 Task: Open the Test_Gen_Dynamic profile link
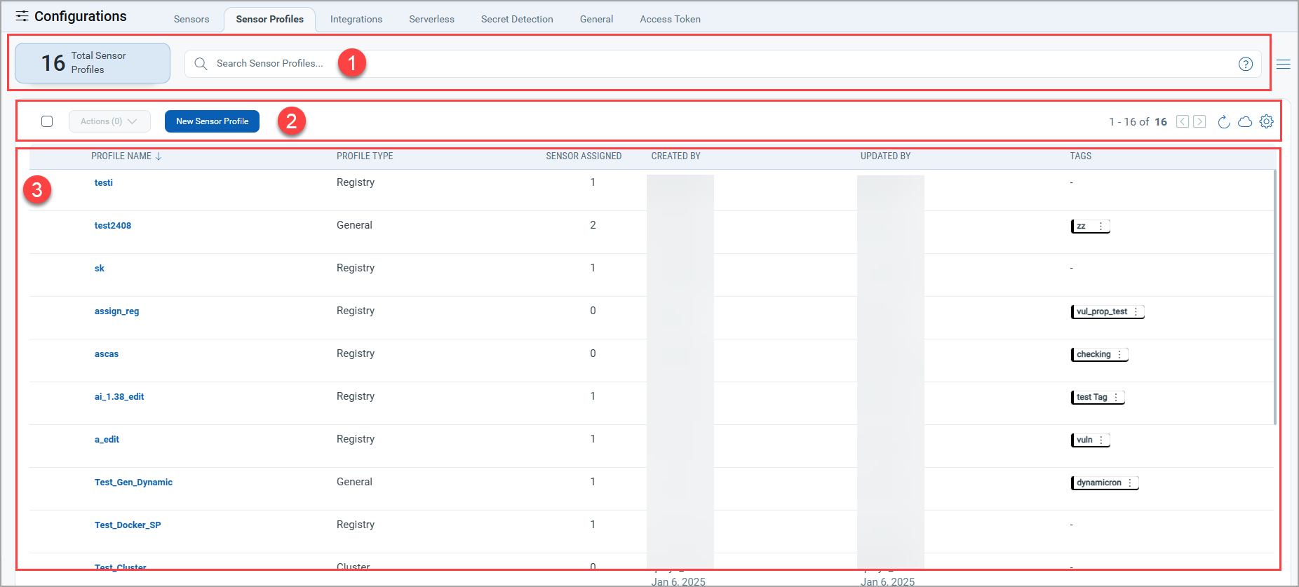[133, 483]
